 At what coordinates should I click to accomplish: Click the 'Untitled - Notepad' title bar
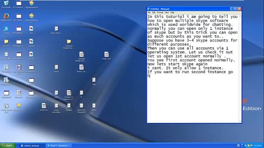189,9
